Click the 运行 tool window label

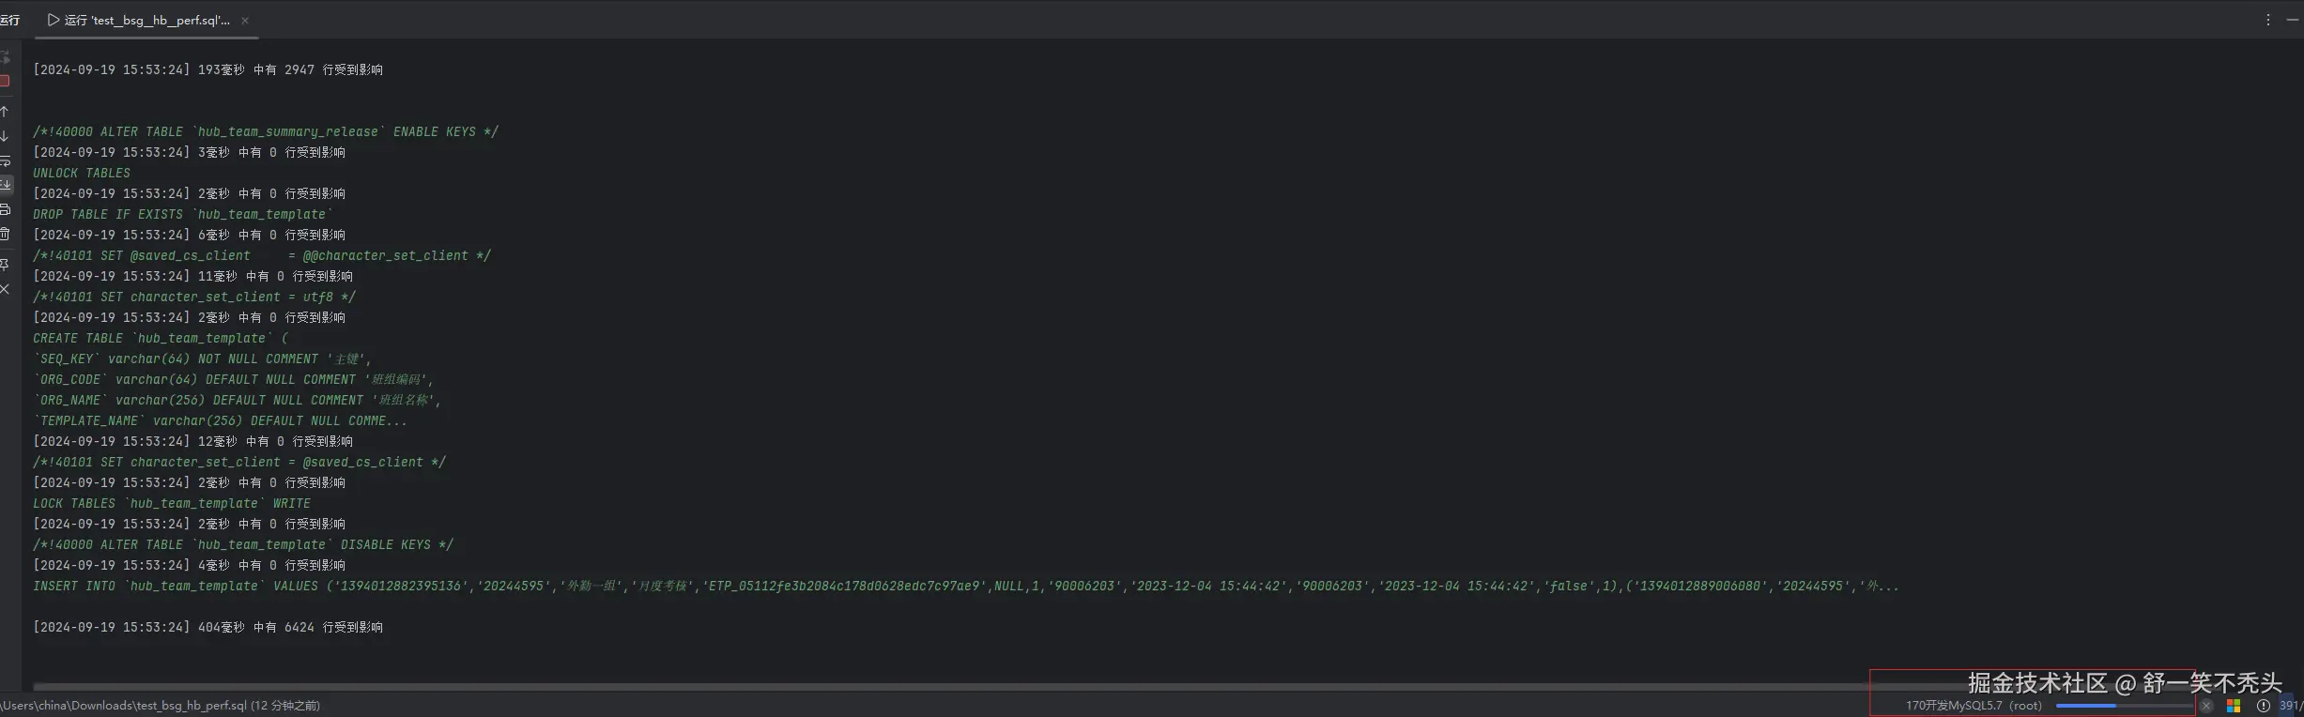(9, 20)
